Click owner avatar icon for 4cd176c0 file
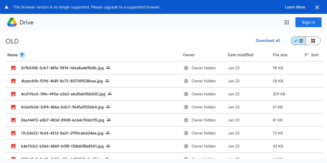 (186, 94)
